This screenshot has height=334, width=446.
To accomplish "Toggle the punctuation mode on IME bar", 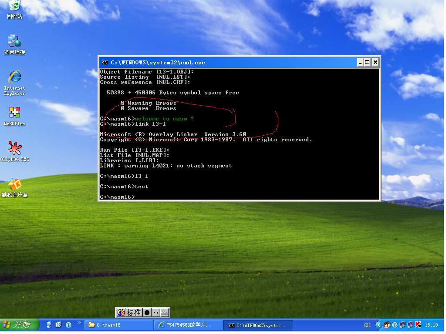I will pos(155,313).
